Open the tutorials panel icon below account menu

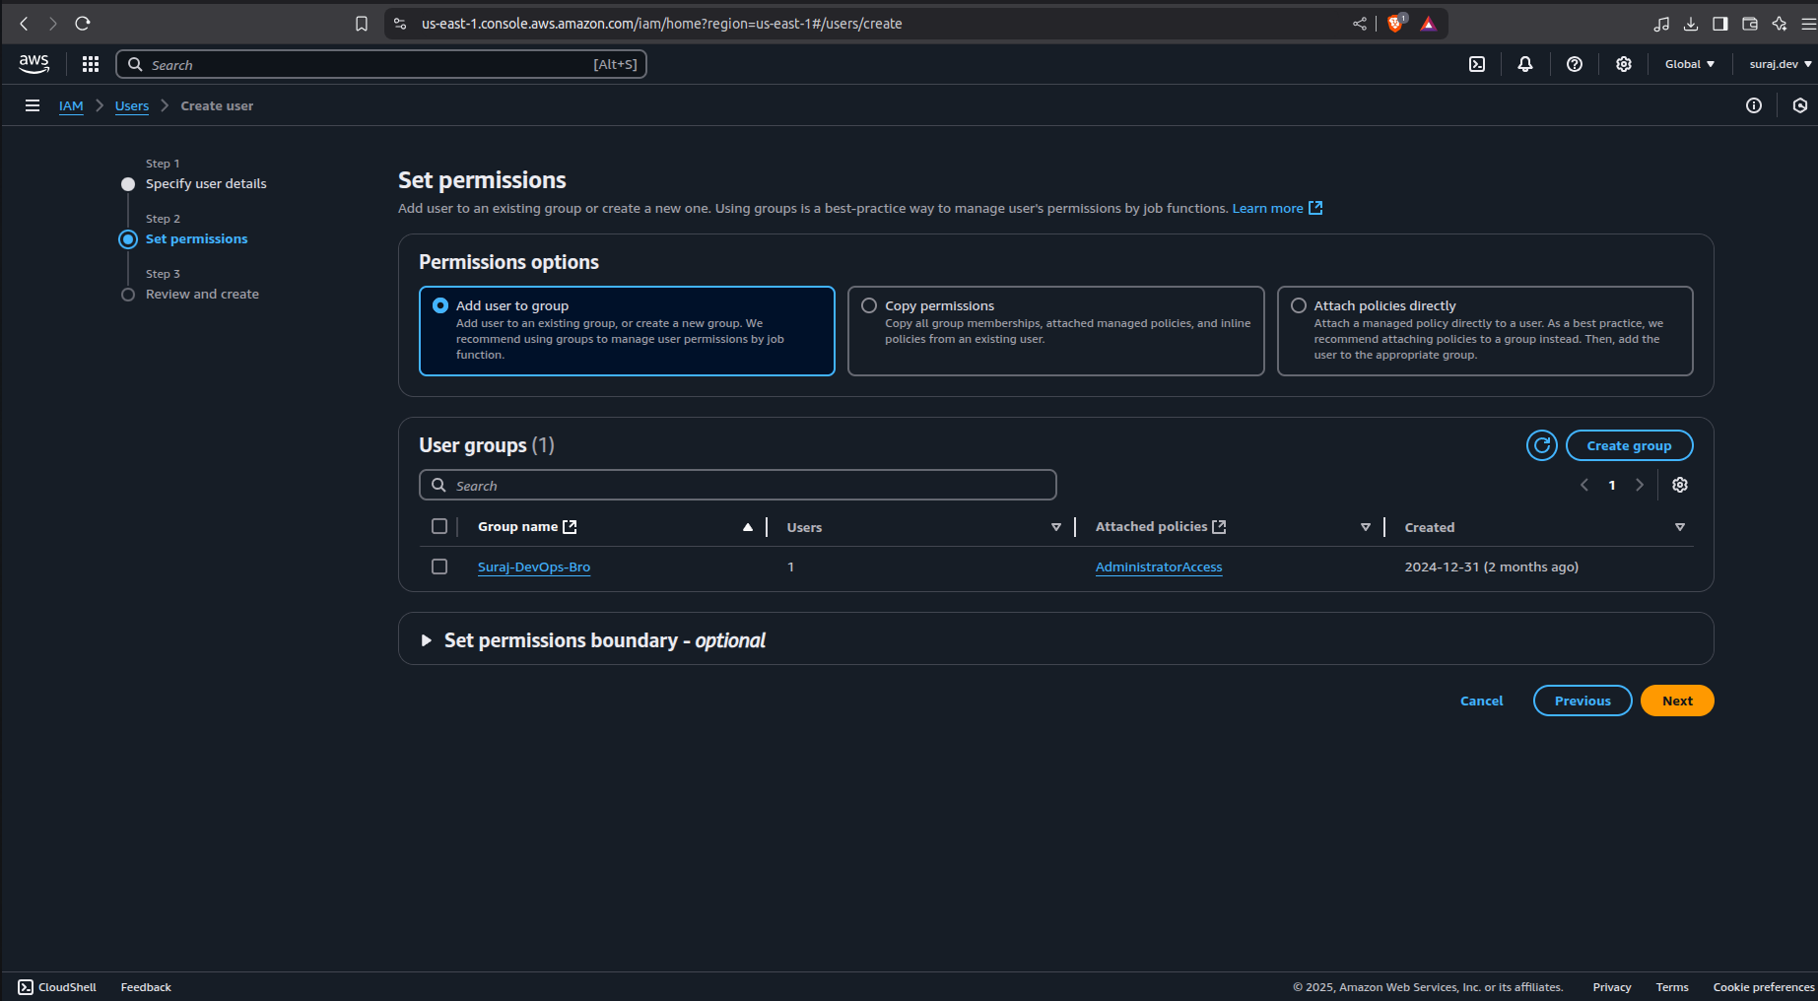point(1800,105)
